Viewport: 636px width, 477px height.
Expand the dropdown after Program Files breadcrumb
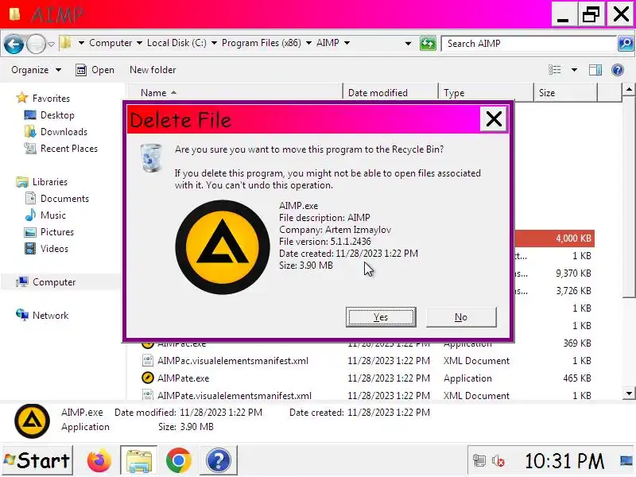pos(308,43)
